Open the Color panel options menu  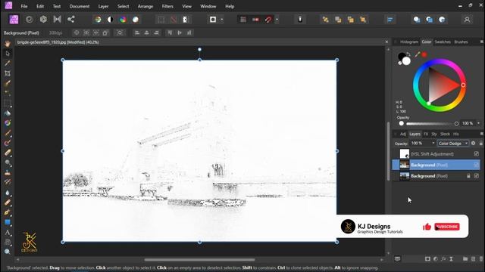[x=482, y=42]
